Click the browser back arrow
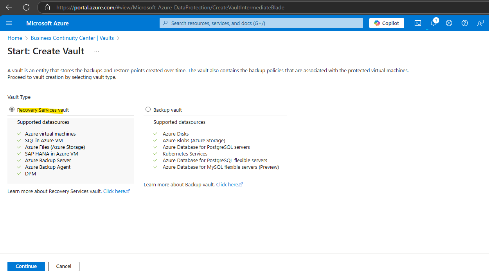The width and height of the screenshot is (489, 277). (9, 7)
